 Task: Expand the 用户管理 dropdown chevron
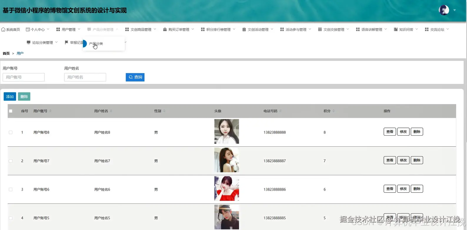[x=79, y=29]
